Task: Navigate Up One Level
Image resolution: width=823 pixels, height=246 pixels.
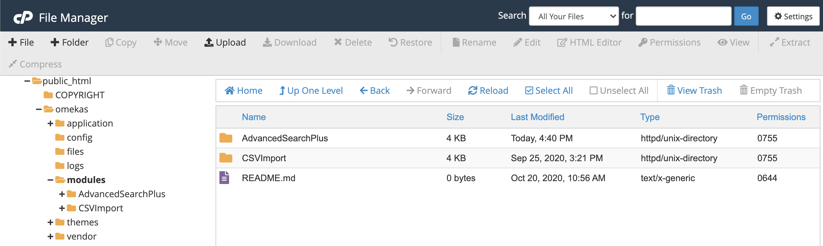Action: (311, 91)
